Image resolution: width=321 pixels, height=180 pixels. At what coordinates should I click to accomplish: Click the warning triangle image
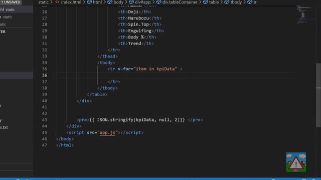pos(296,162)
